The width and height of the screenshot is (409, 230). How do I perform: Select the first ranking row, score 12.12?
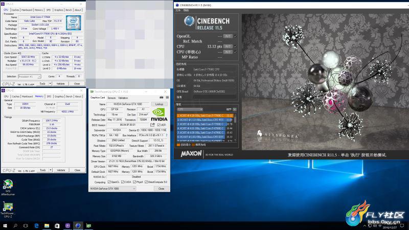point(205,116)
